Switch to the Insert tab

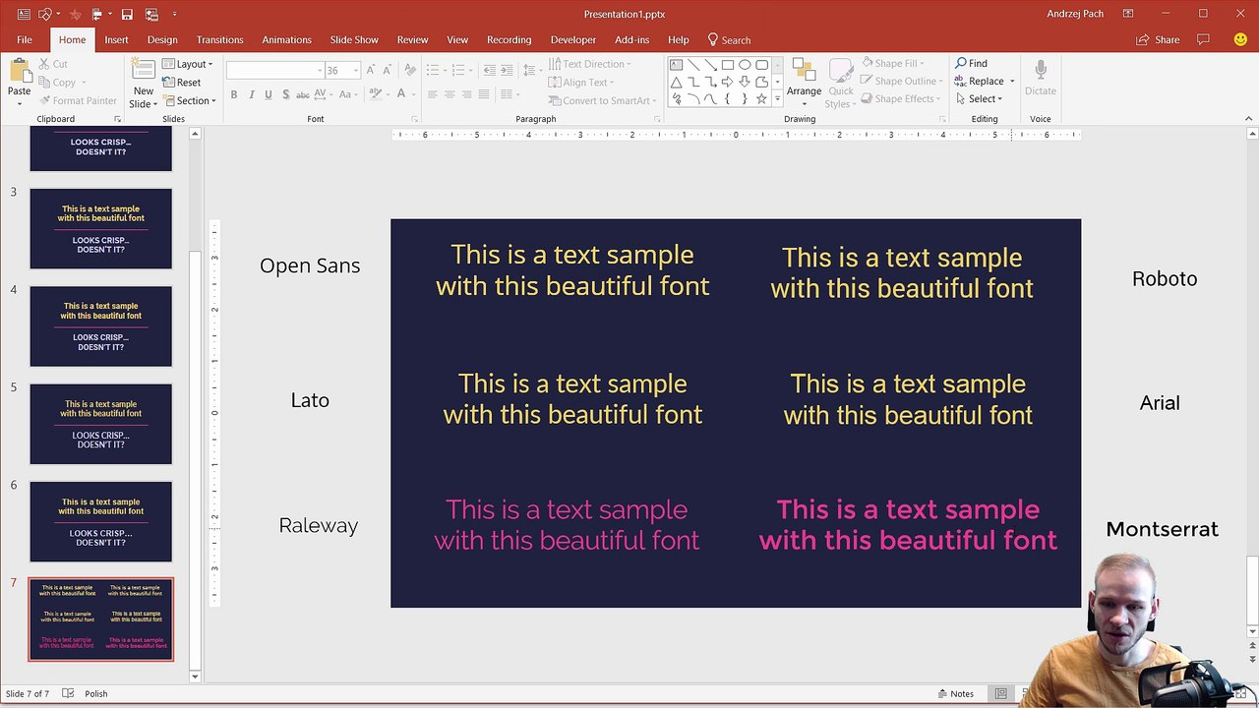coord(116,39)
